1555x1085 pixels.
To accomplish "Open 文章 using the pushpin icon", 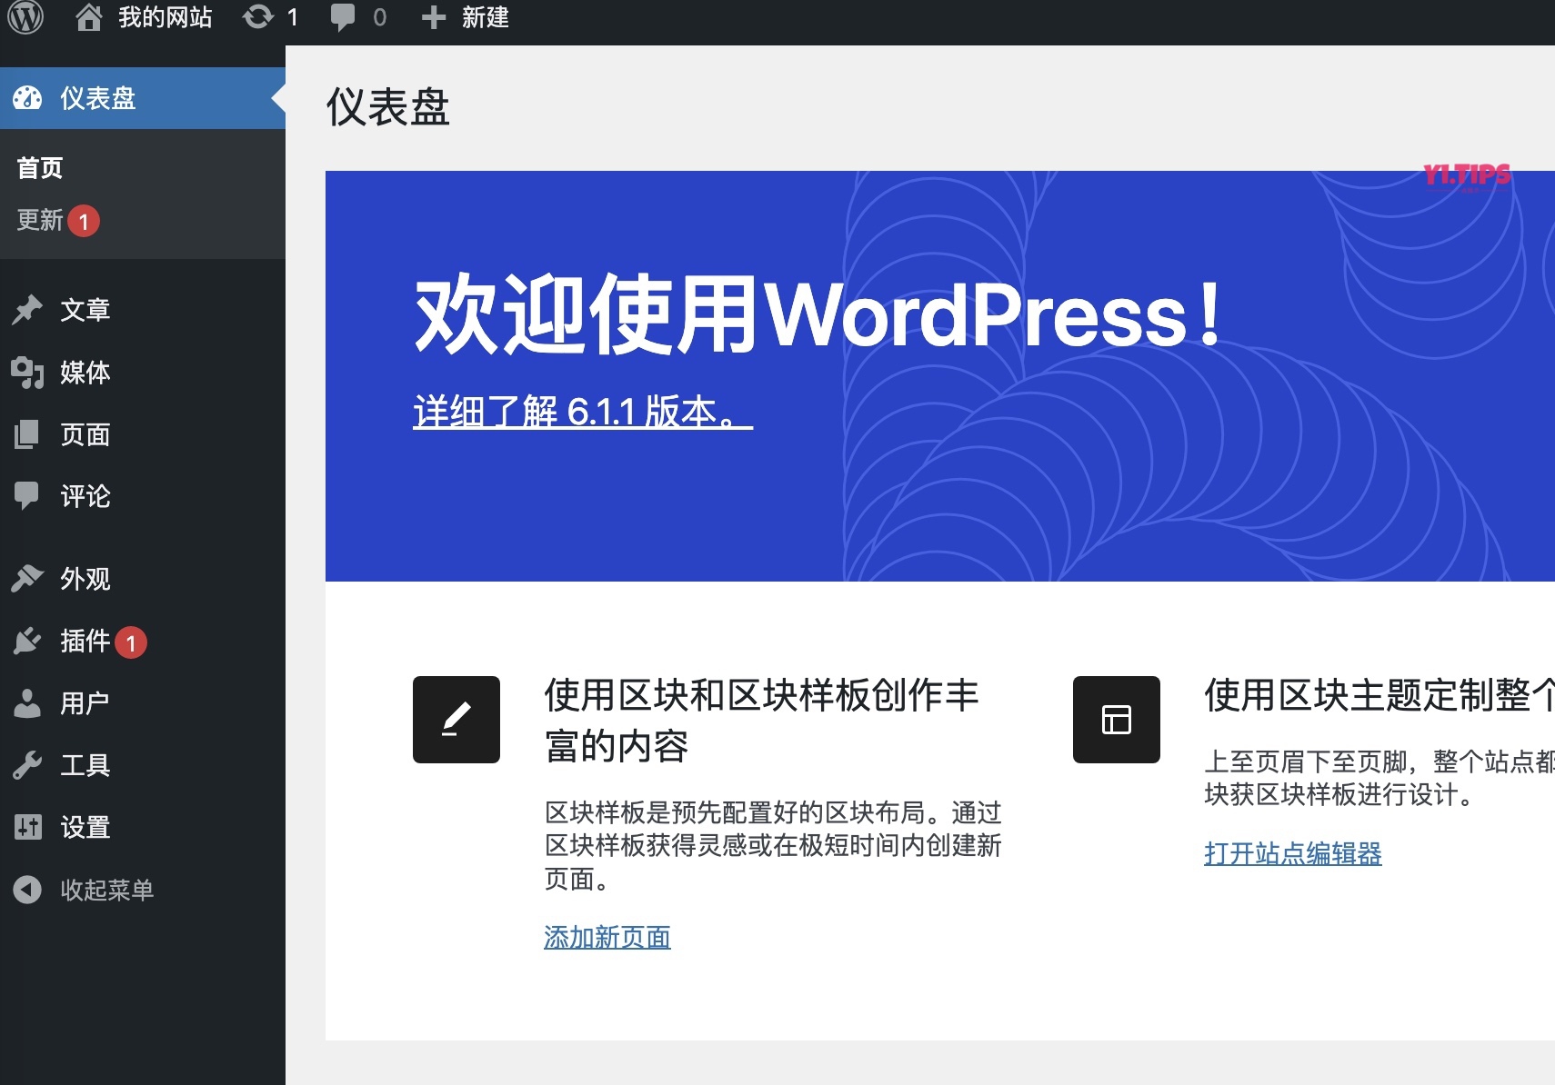I will pyautogui.click(x=28, y=310).
